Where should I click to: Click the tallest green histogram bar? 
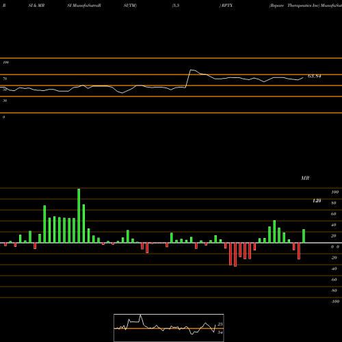click(x=79, y=215)
